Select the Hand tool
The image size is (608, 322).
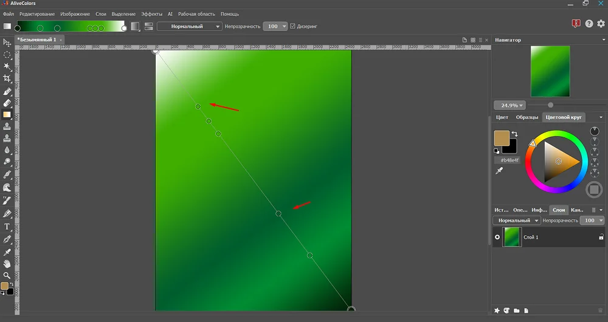(7, 264)
